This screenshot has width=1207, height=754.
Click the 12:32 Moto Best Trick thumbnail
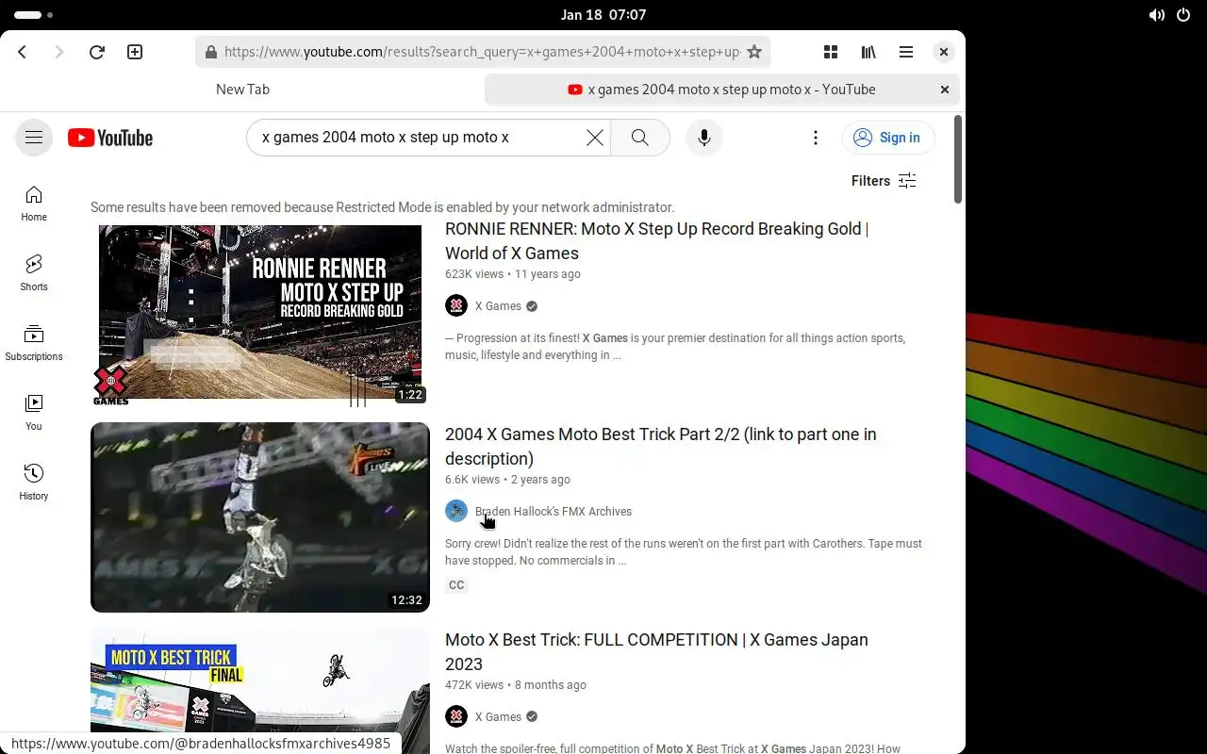pyautogui.click(x=260, y=517)
